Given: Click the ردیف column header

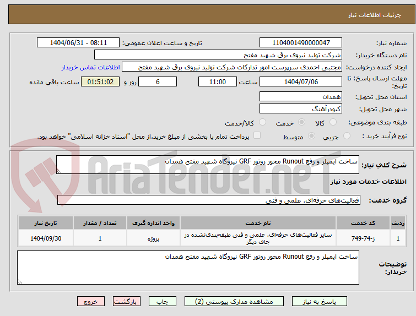Looking at the screenshot, I should [398, 223].
